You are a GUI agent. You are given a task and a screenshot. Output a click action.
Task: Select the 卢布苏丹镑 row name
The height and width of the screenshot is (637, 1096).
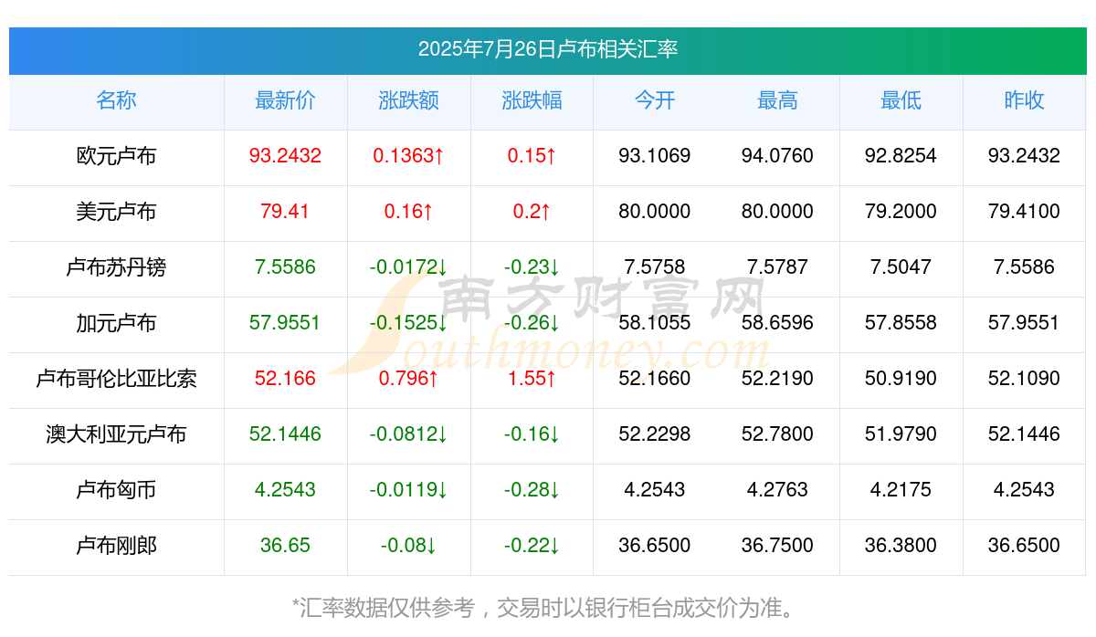point(116,267)
